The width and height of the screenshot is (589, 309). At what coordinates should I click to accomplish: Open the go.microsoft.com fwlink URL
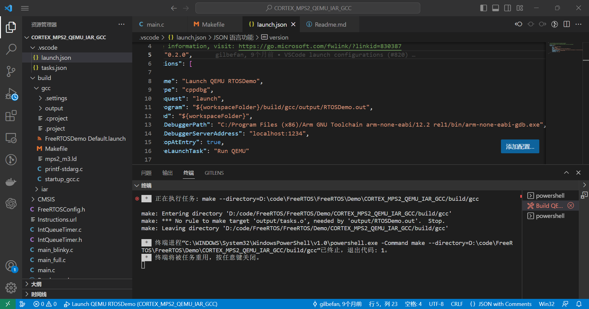pyautogui.click(x=320, y=46)
